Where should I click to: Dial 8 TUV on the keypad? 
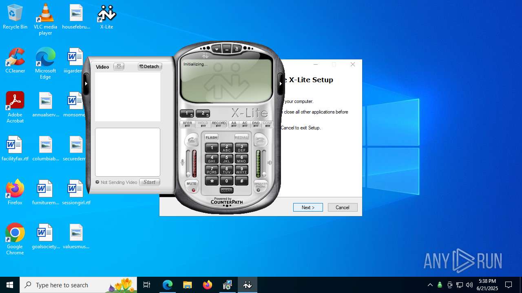(227, 170)
